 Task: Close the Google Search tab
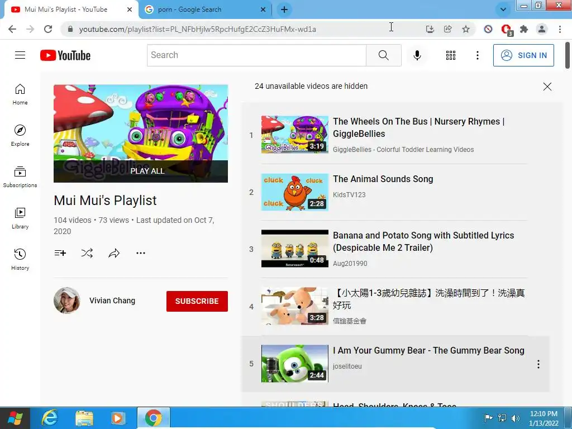click(x=263, y=9)
